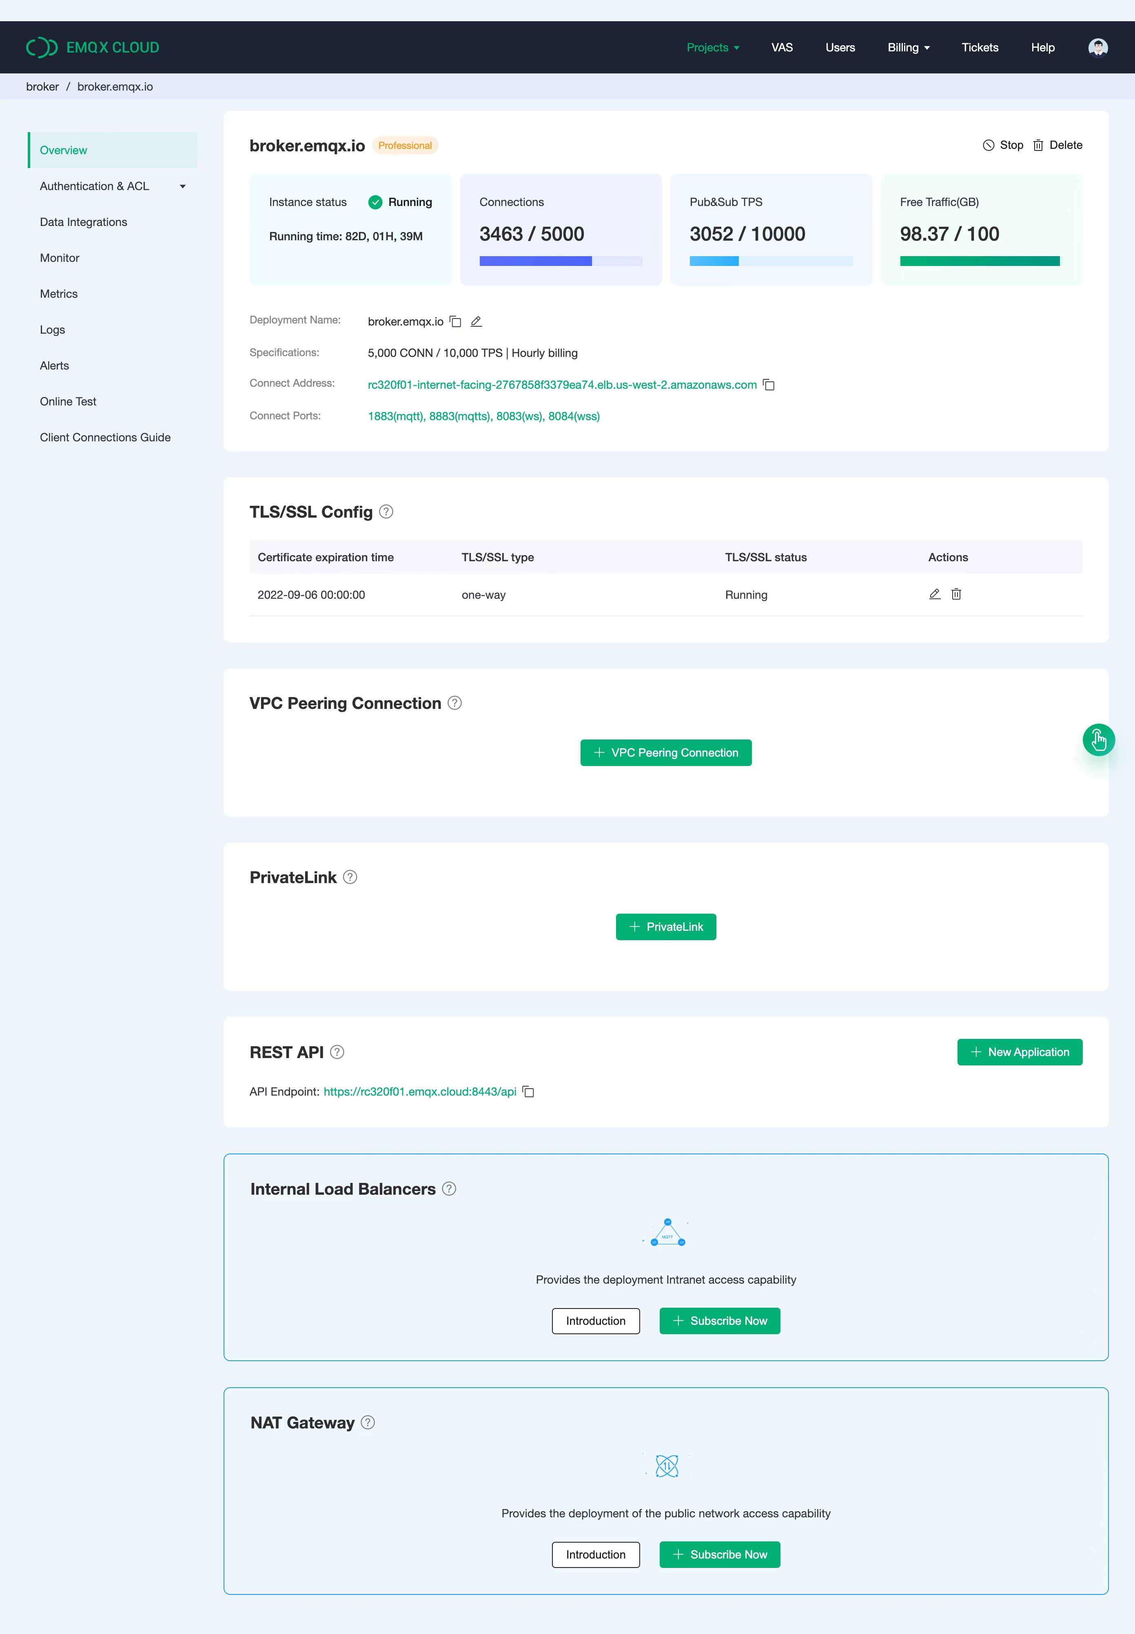This screenshot has width=1135, height=1634.
Task: Add a VPC Peering Connection
Action: pos(666,752)
